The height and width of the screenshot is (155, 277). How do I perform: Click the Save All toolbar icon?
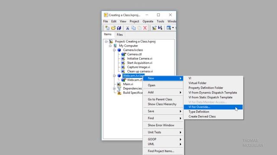click(x=119, y=28)
